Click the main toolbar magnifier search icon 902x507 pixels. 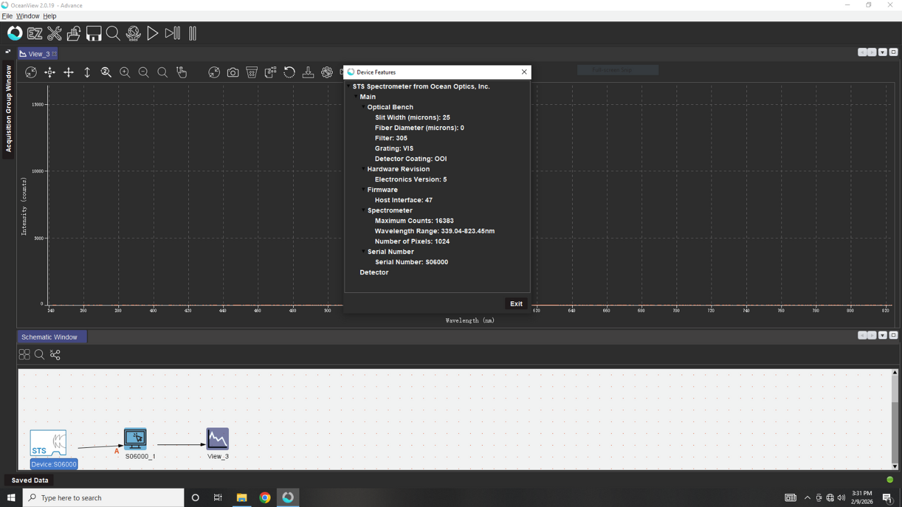pos(113,34)
